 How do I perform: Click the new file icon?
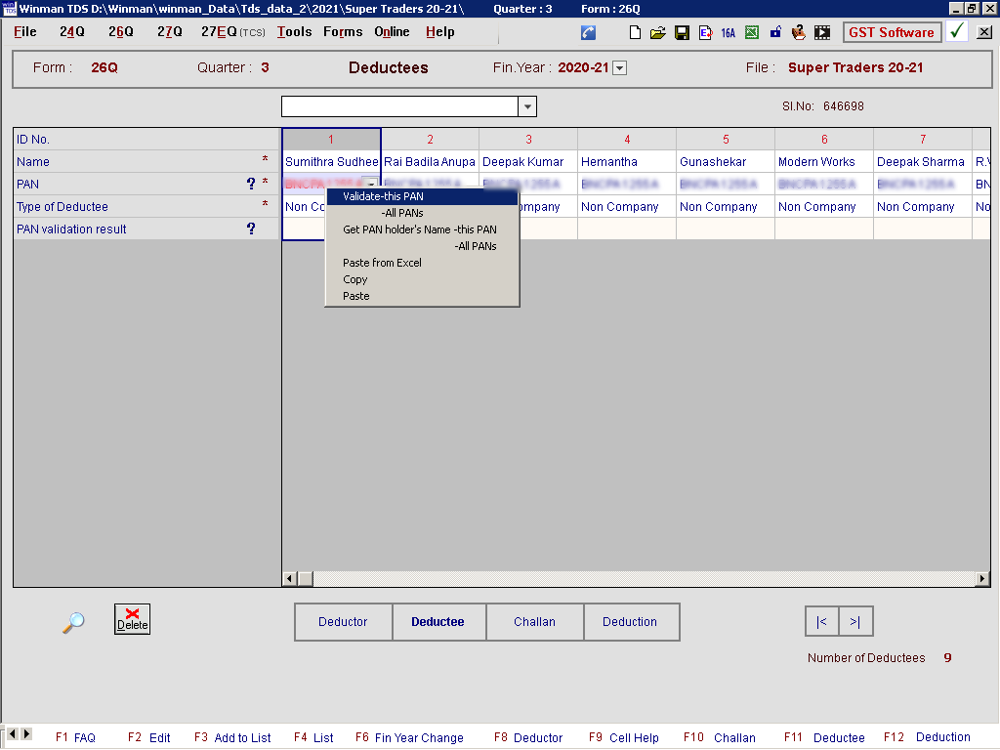(x=635, y=32)
